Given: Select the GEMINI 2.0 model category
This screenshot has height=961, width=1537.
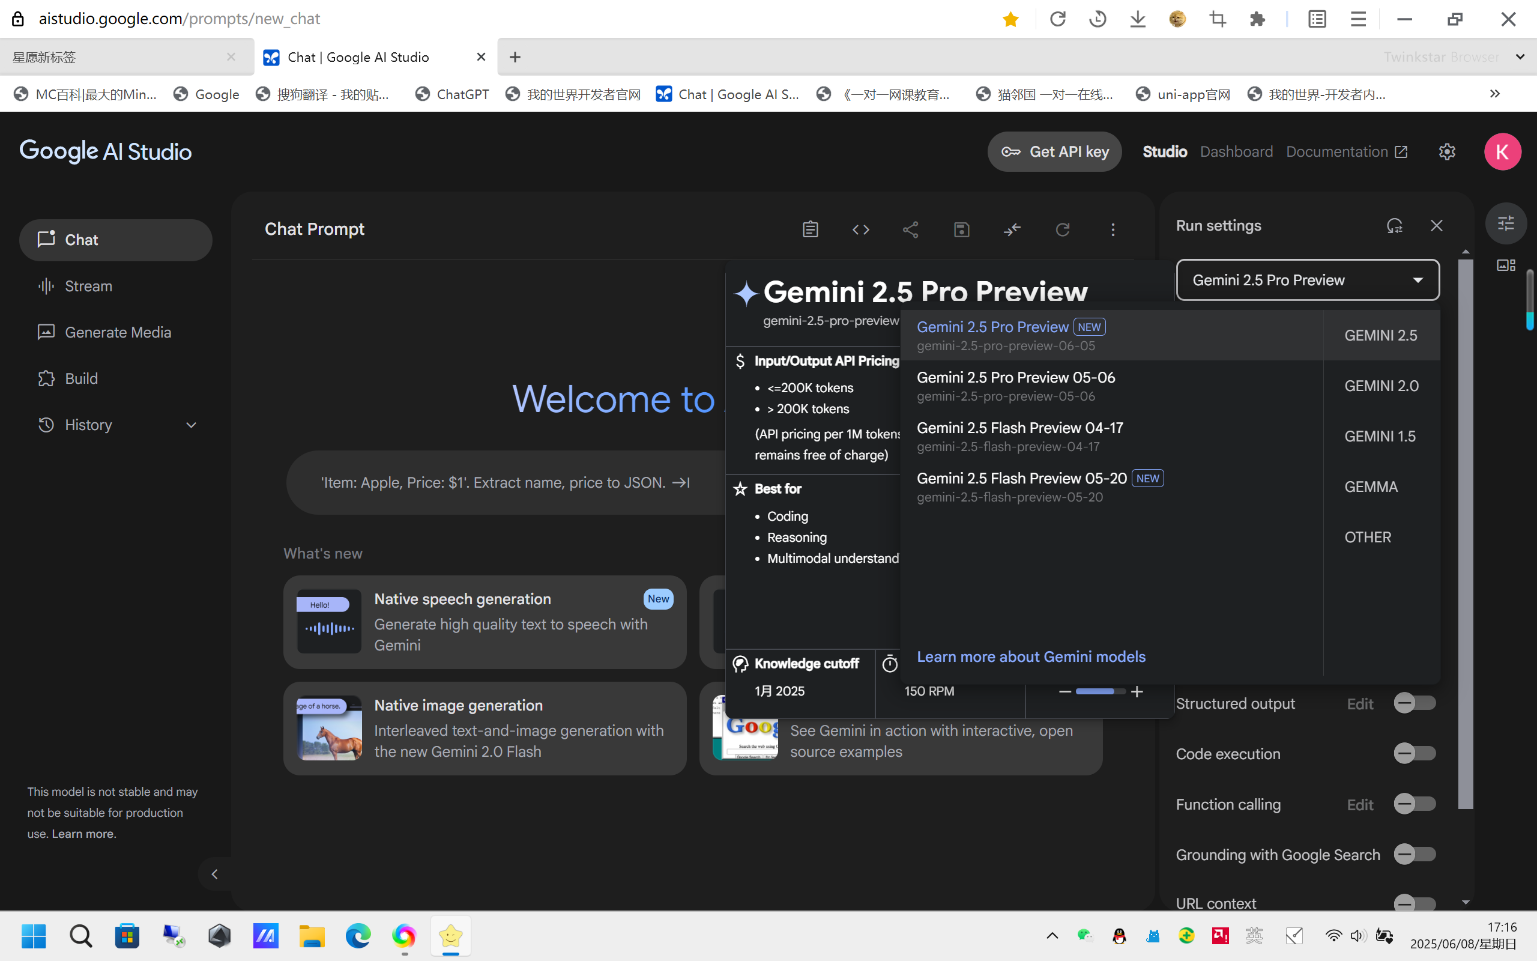Looking at the screenshot, I should (1381, 386).
